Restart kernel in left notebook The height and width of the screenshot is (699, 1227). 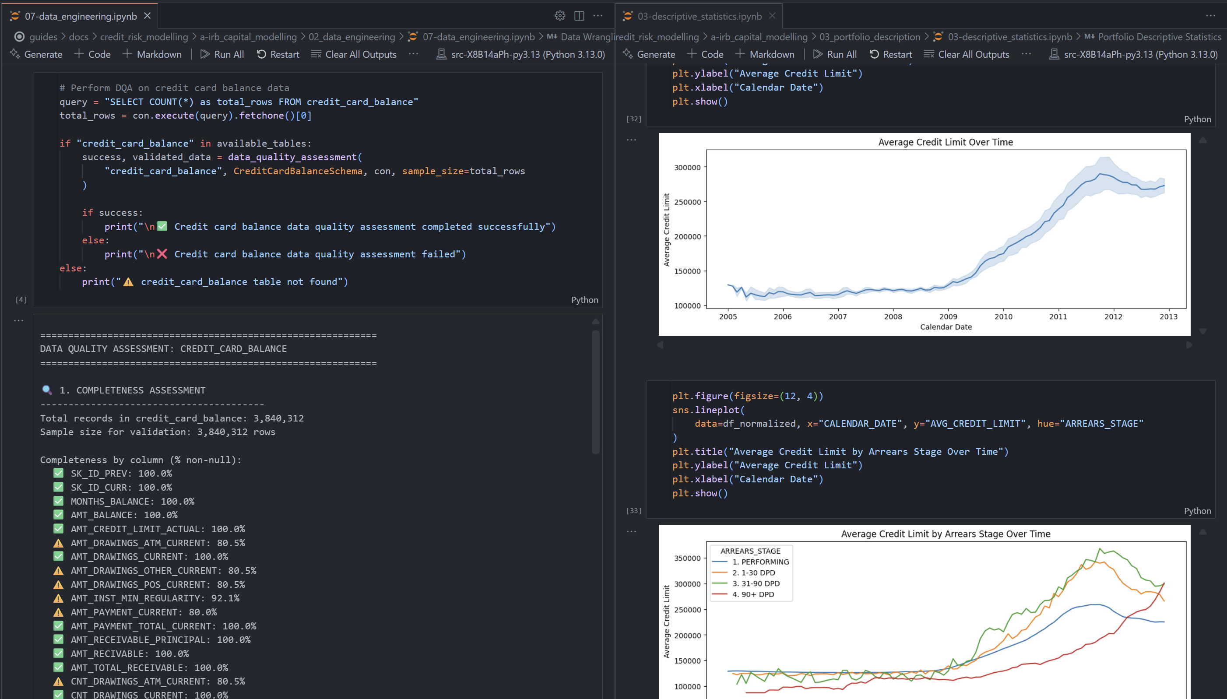(x=278, y=54)
